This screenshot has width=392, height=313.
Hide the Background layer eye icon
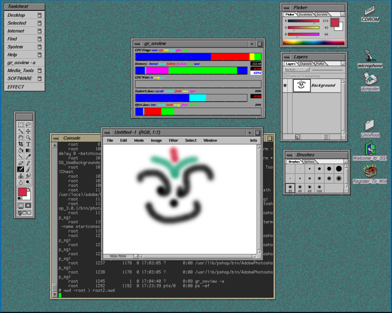tap(285, 86)
